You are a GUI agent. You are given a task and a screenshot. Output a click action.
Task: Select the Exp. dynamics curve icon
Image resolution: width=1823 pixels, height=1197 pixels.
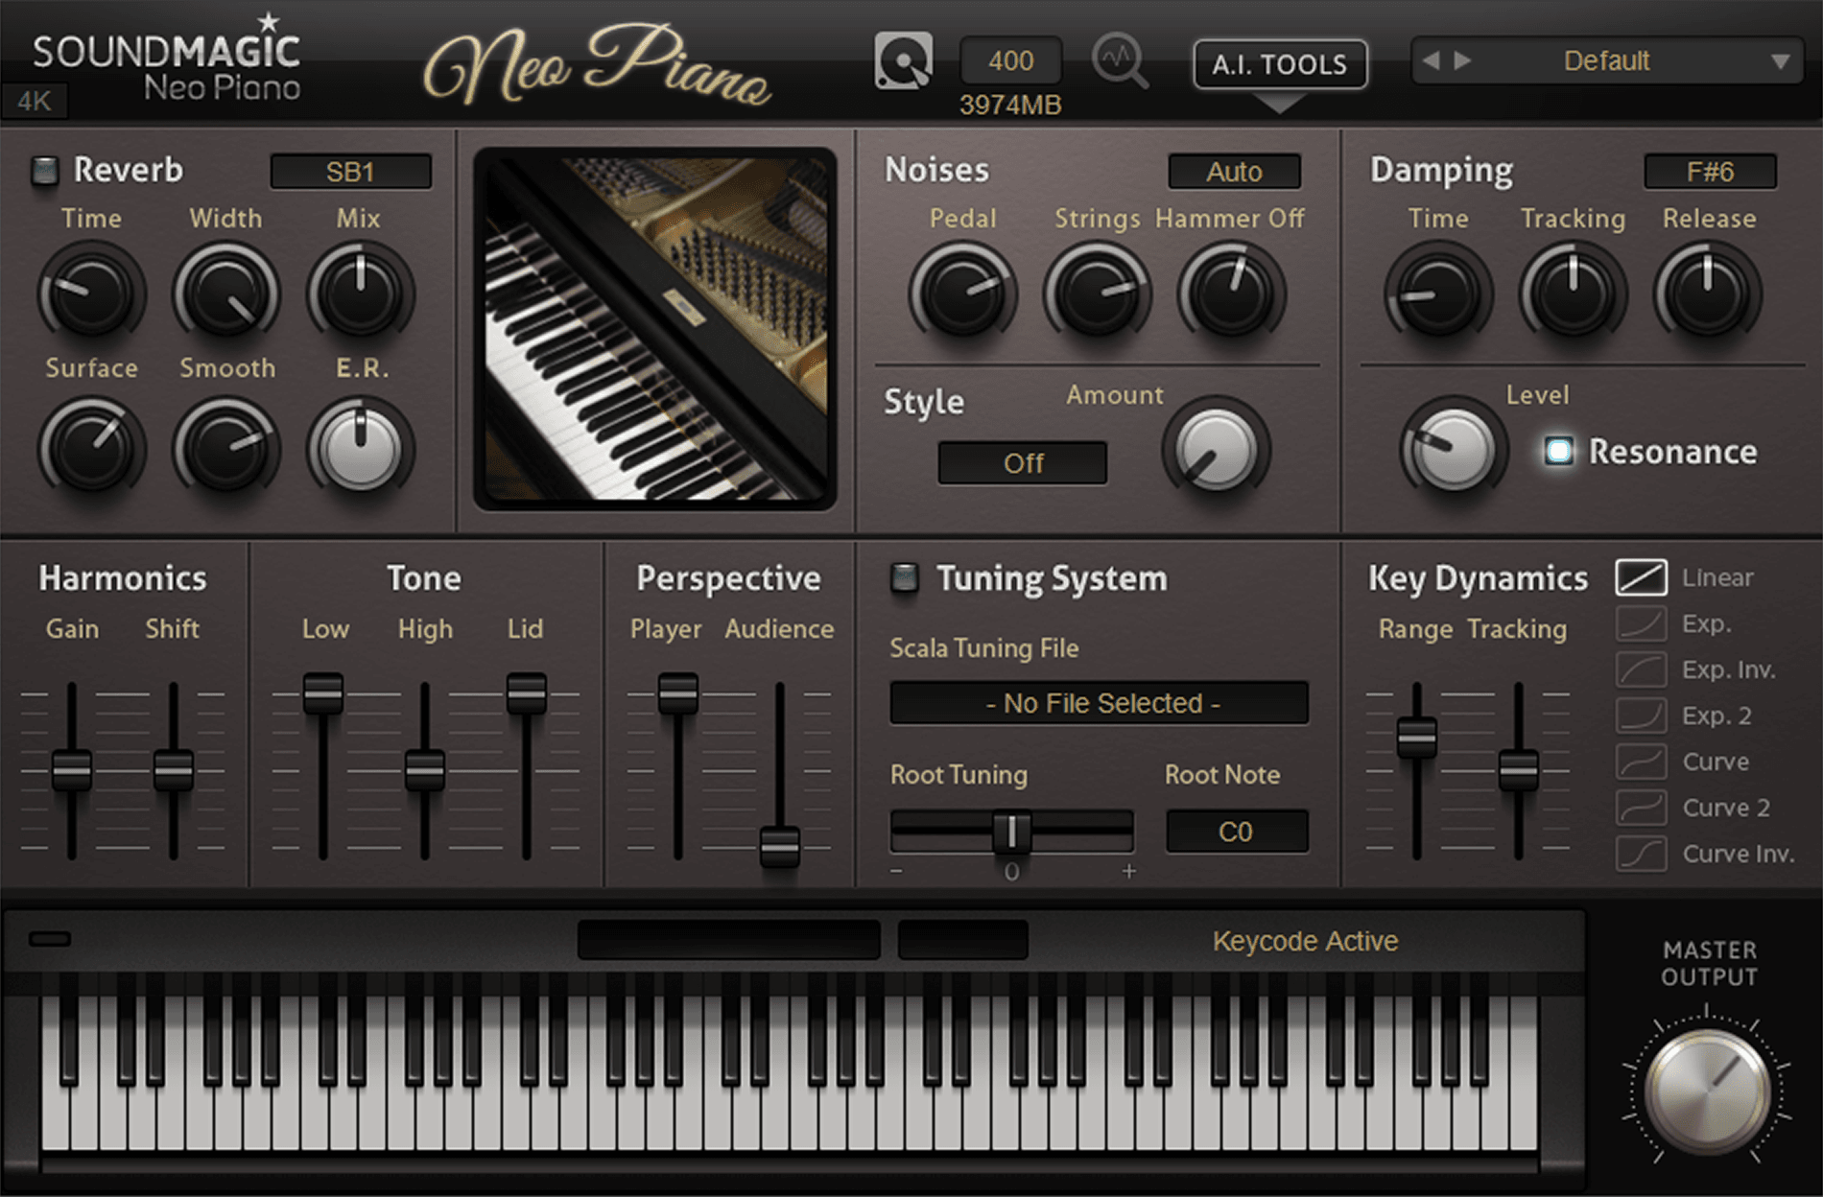tap(1641, 623)
